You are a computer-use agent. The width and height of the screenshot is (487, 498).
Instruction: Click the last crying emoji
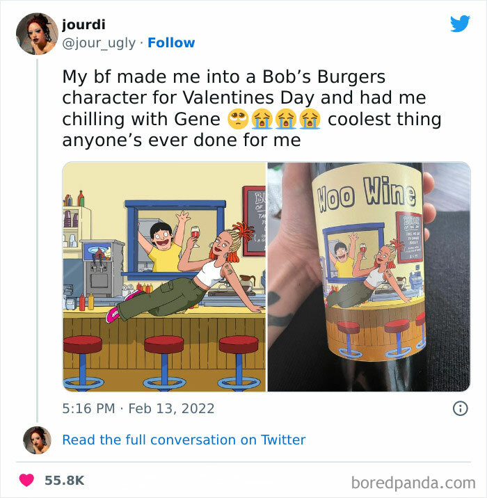point(310,119)
